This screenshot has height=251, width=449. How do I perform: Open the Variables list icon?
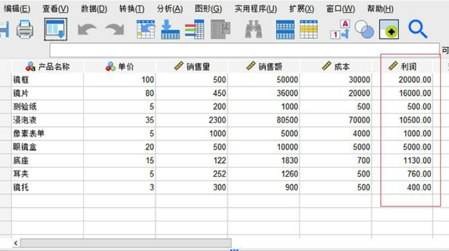pyautogui.click(x=194, y=29)
